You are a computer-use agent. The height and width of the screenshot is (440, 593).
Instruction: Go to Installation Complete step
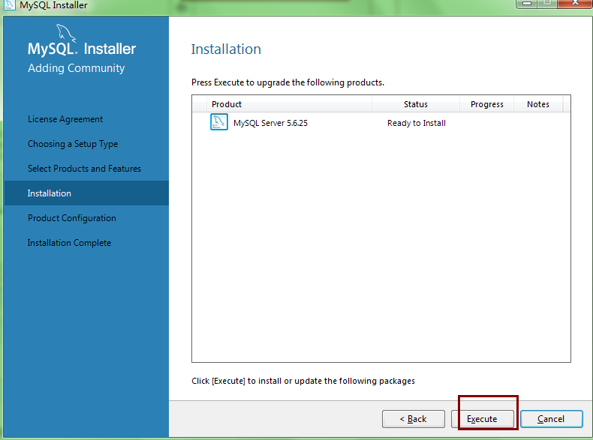pyautogui.click(x=69, y=243)
